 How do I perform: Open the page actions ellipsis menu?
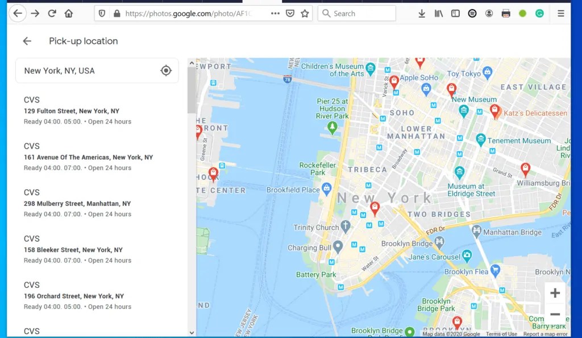point(275,13)
